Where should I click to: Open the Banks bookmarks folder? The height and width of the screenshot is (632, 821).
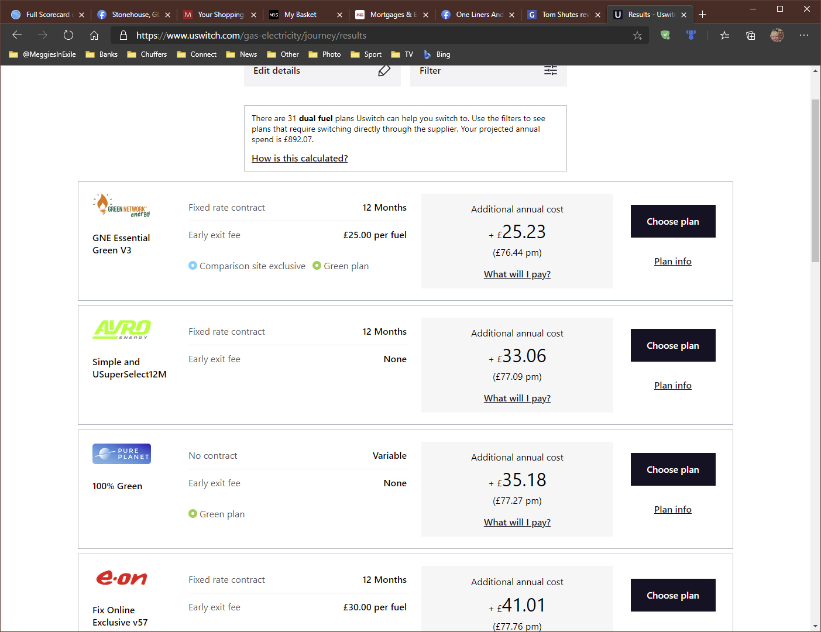(x=101, y=54)
